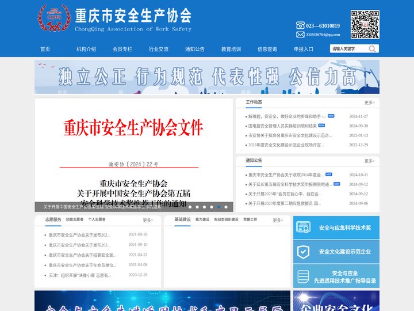
Task: Open the 行业交流 menu item
Action: tap(159, 49)
